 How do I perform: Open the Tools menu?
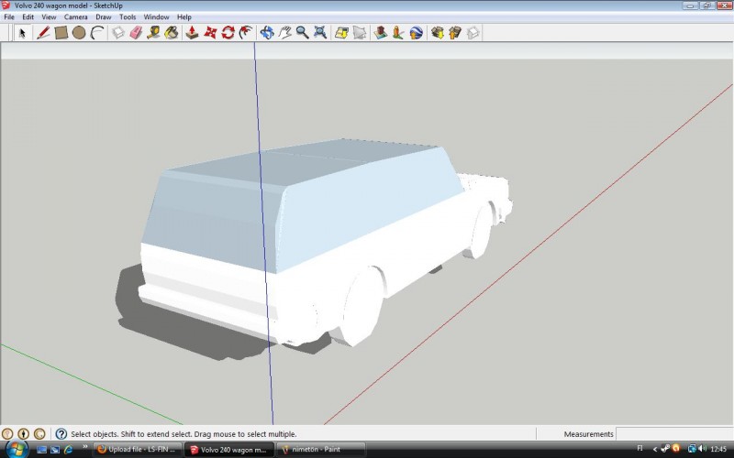(128, 16)
